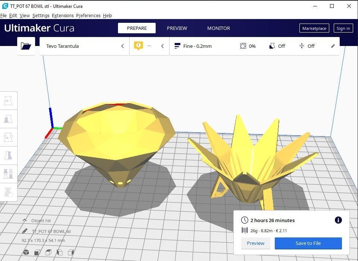Select TT_POT 67 BOWL stl in object list
The width and height of the screenshot is (358, 261).
click(52, 231)
